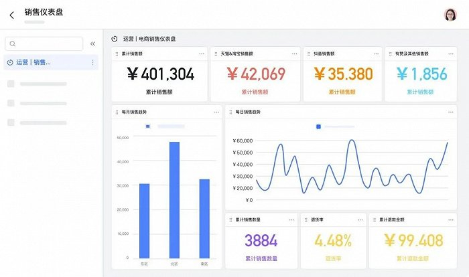Click the 50,000 axis label in monthly chart

(x=123, y=138)
